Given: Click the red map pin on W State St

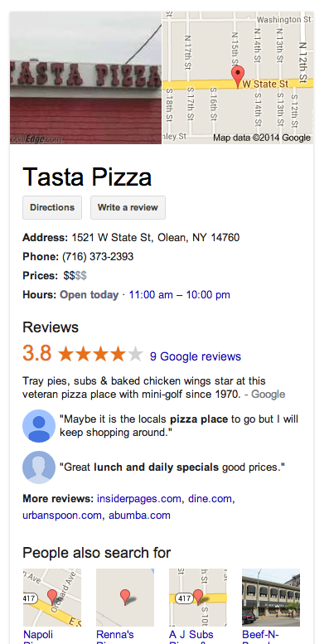Looking at the screenshot, I should click(238, 77).
